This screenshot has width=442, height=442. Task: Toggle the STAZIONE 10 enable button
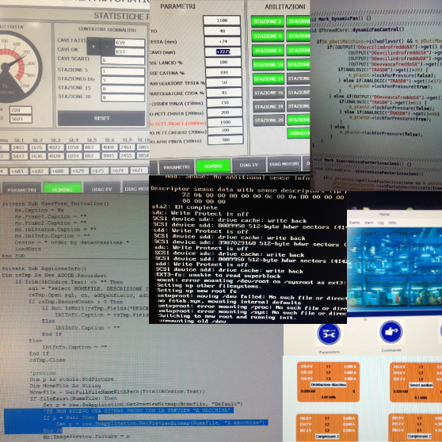tap(268, 65)
